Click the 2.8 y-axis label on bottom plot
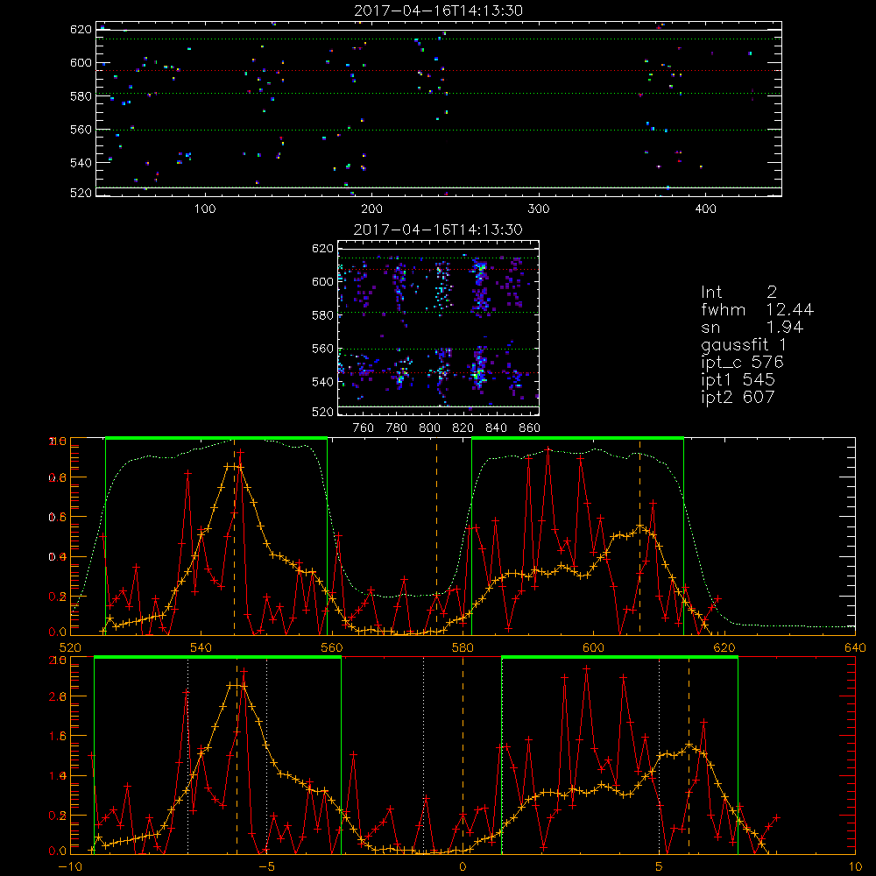This screenshot has height=876, width=876. [x=58, y=696]
